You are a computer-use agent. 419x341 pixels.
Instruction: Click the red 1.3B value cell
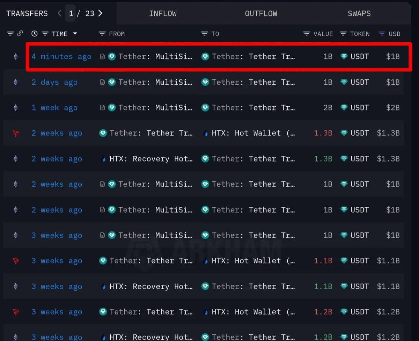click(x=323, y=133)
